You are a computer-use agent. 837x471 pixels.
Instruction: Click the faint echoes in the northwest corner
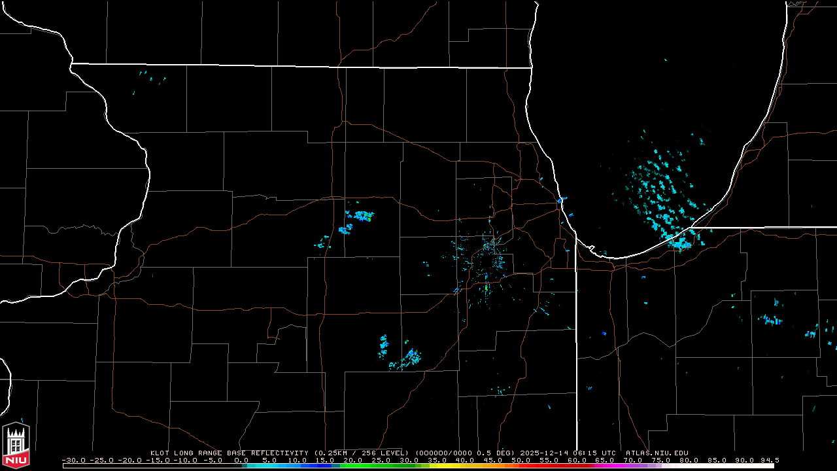150,80
